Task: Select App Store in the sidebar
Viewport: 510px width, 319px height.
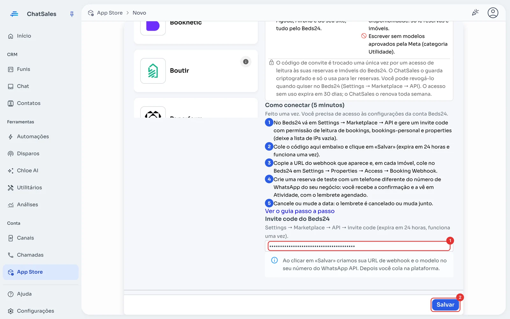Action: pos(40,272)
